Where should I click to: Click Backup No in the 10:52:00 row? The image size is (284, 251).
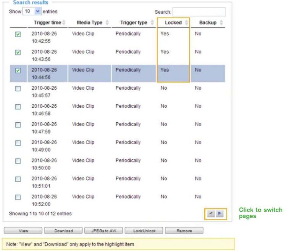[x=198, y=197]
